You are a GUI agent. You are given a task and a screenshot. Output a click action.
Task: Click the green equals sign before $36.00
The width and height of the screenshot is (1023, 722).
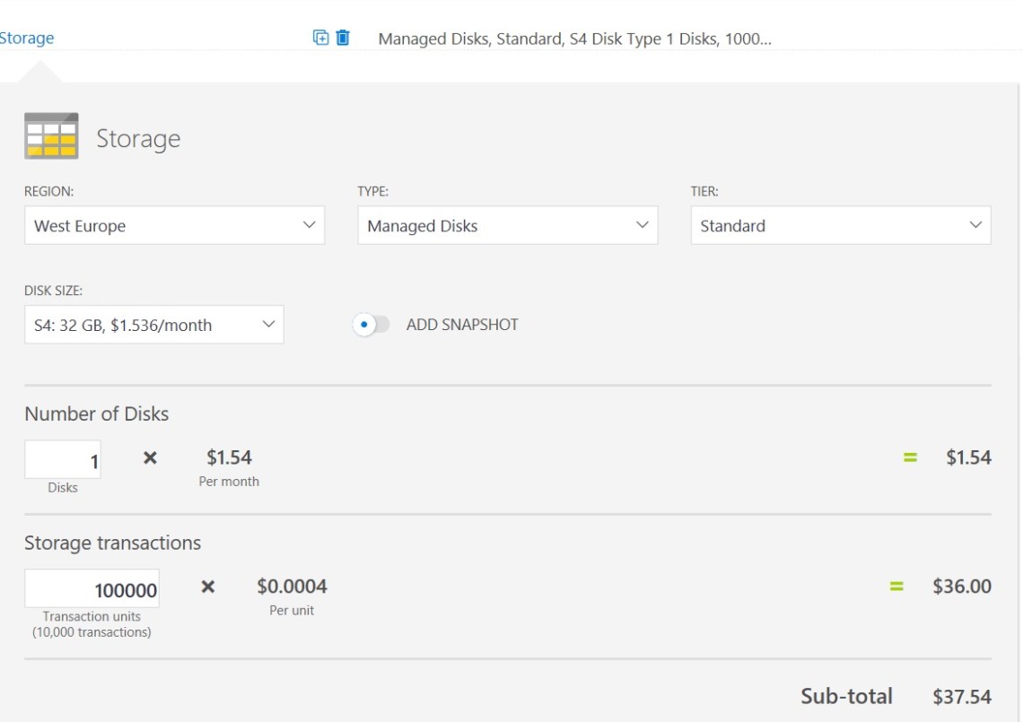[x=896, y=587]
